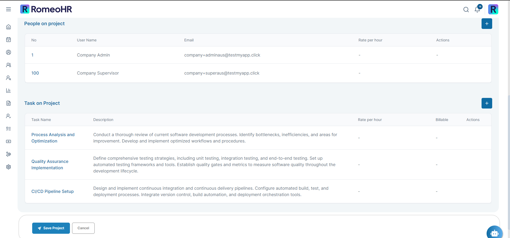Open the task list sidebar icon

9,129
